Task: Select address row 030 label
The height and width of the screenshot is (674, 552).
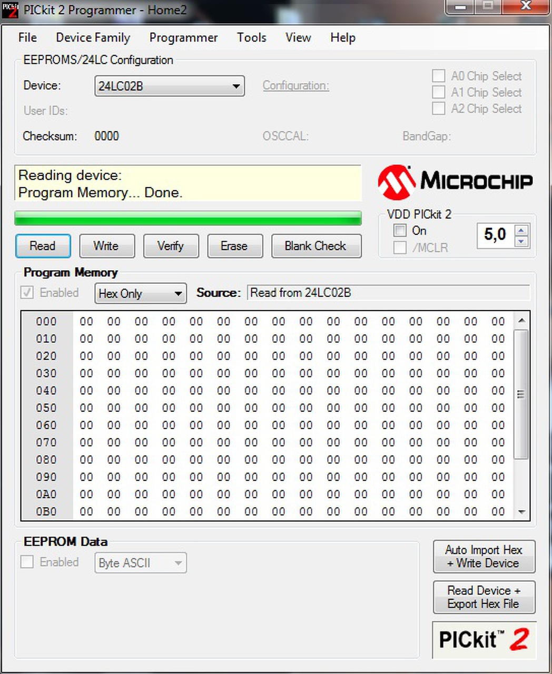Action: coord(46,373)
